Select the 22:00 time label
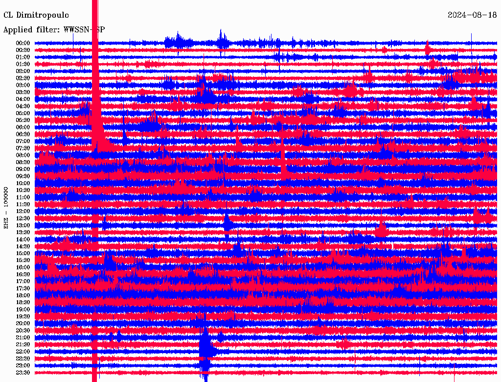Viewport: 501px width, 382px height. tap(23, 352)
